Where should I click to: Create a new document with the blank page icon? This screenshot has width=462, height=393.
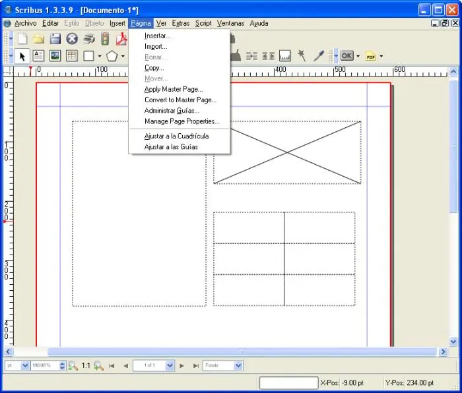click(22, 39)
